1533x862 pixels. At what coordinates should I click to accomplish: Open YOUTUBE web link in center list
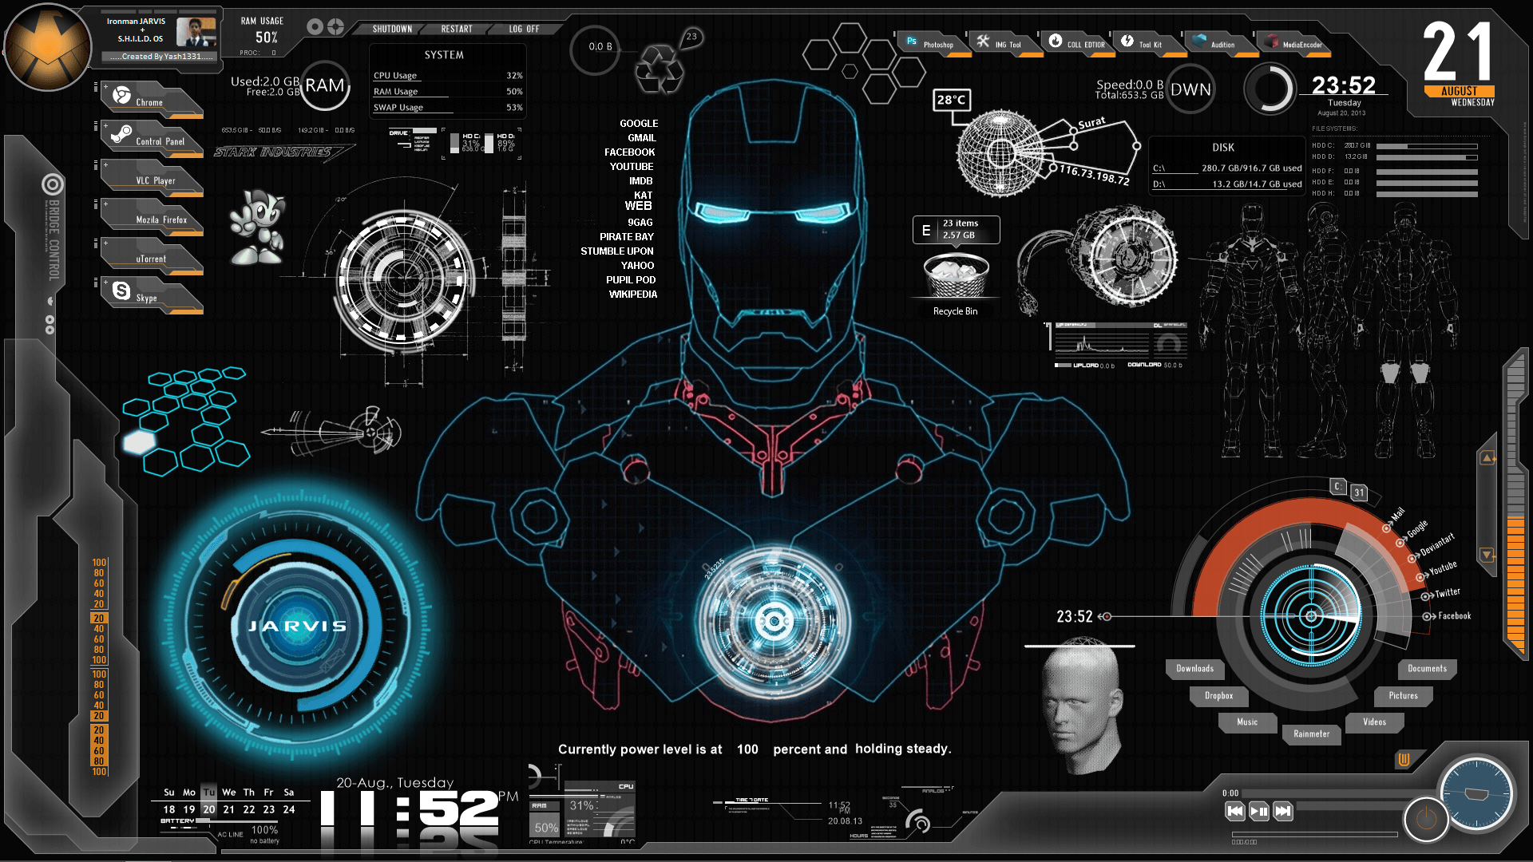pos(631,167)
